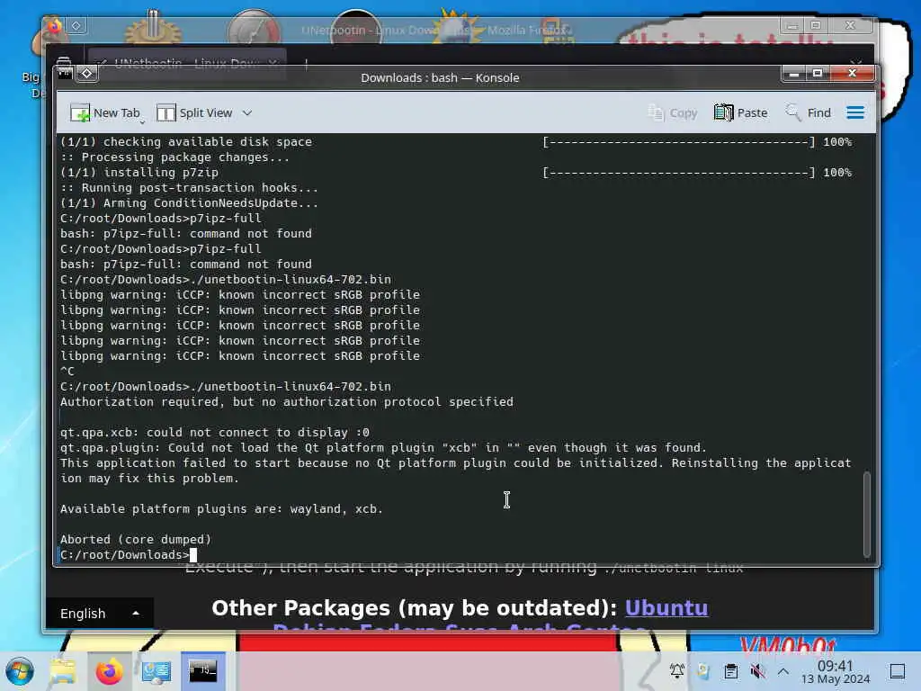This screenshot has width=921, height=691.
Task: Maximize the Firefox window
Action: (x=815, y=25)
